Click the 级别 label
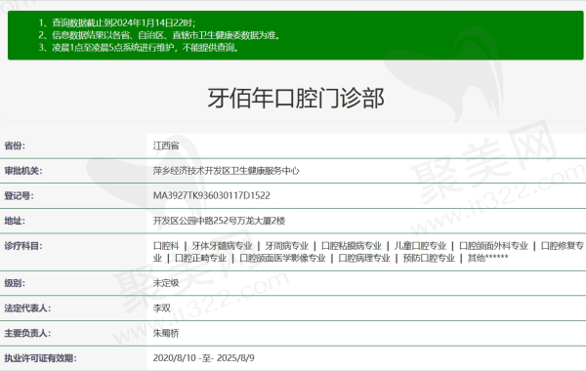 point(15,283)
